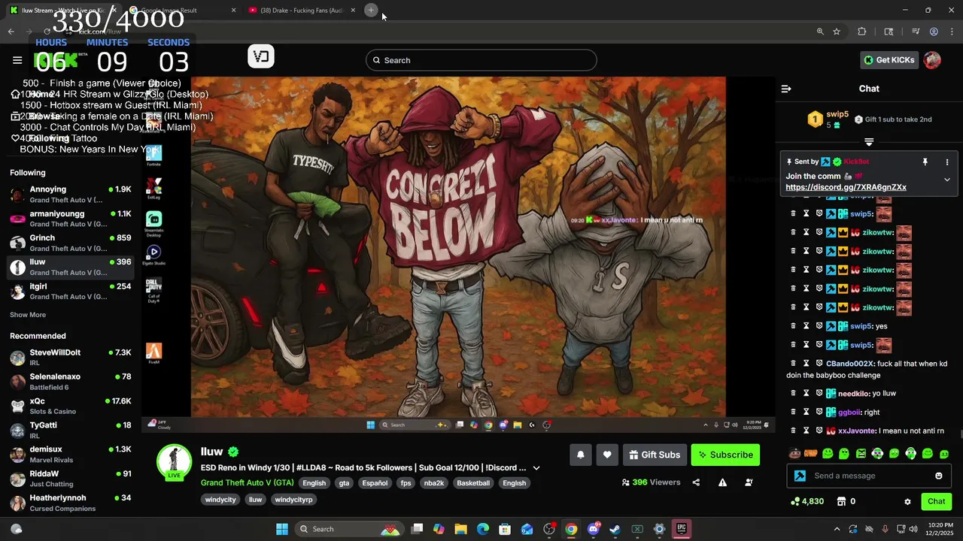This screenshot has height=541, width=963.
Task: Open Discord from the taskbar
Action: point(593,529)
